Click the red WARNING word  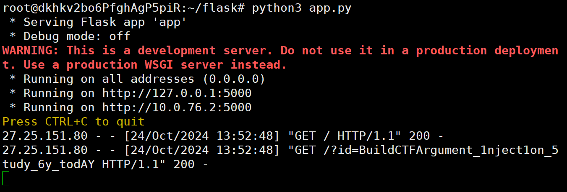31,51
